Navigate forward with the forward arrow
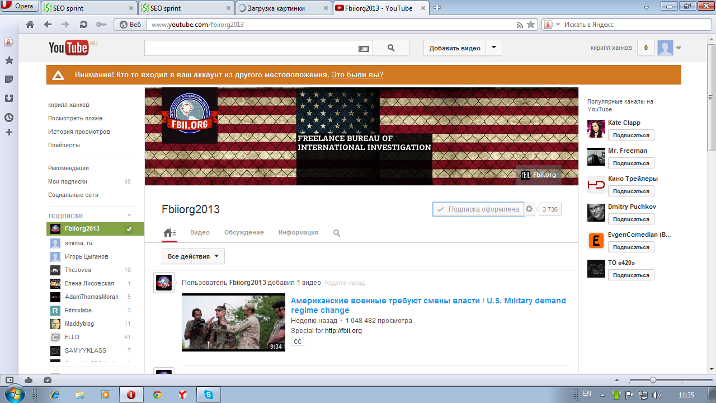 point(65,25)
